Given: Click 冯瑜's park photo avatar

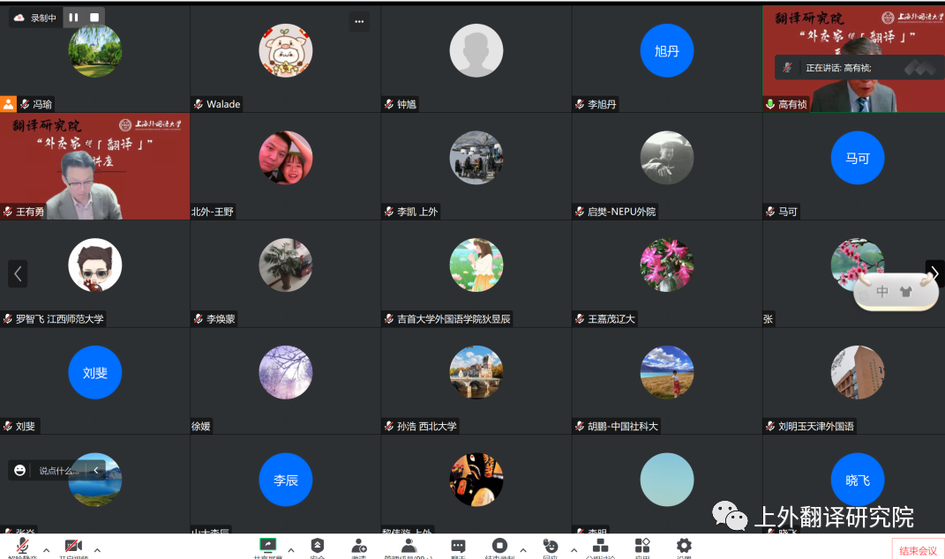Looking at the screenshot, I should click(x=95, y=50).
